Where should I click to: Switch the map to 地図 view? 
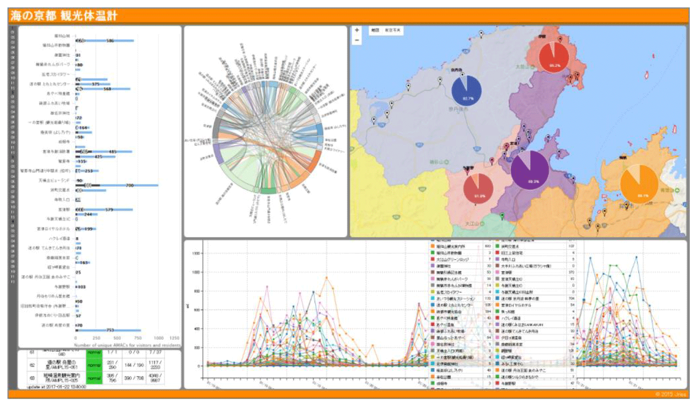click(375, 30)
